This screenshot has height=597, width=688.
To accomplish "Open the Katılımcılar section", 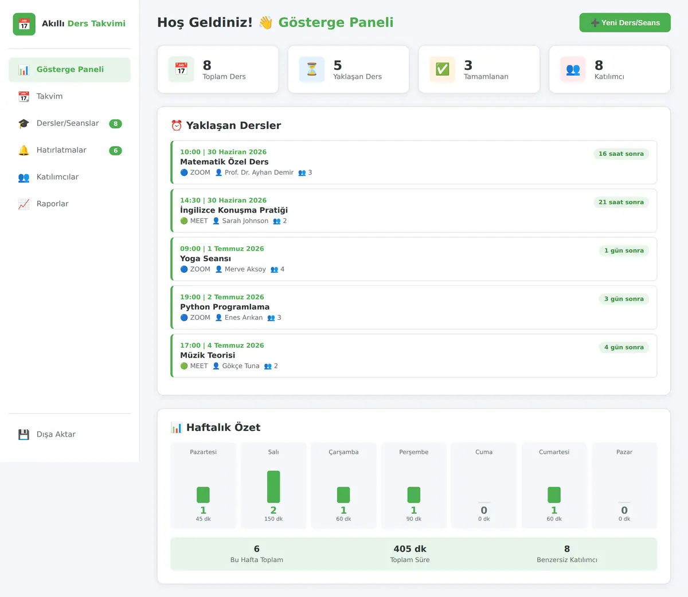I will coord(69,178).
